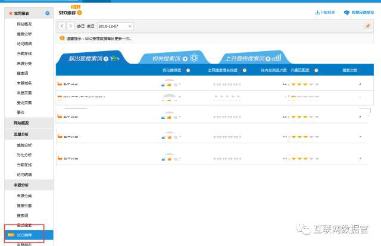This screenshot has width=381, height=246.
Task: Collapse the 来源分析 sidebar section
Action: (22, 185)
